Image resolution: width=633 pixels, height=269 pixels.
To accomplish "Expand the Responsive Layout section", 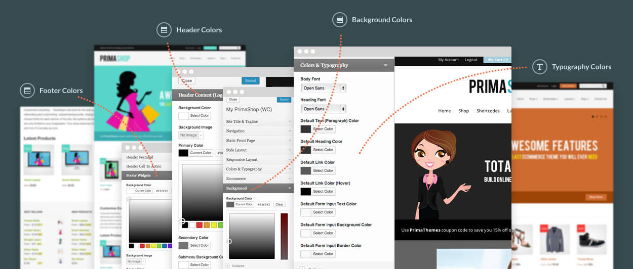I will [x=258, y=160].
